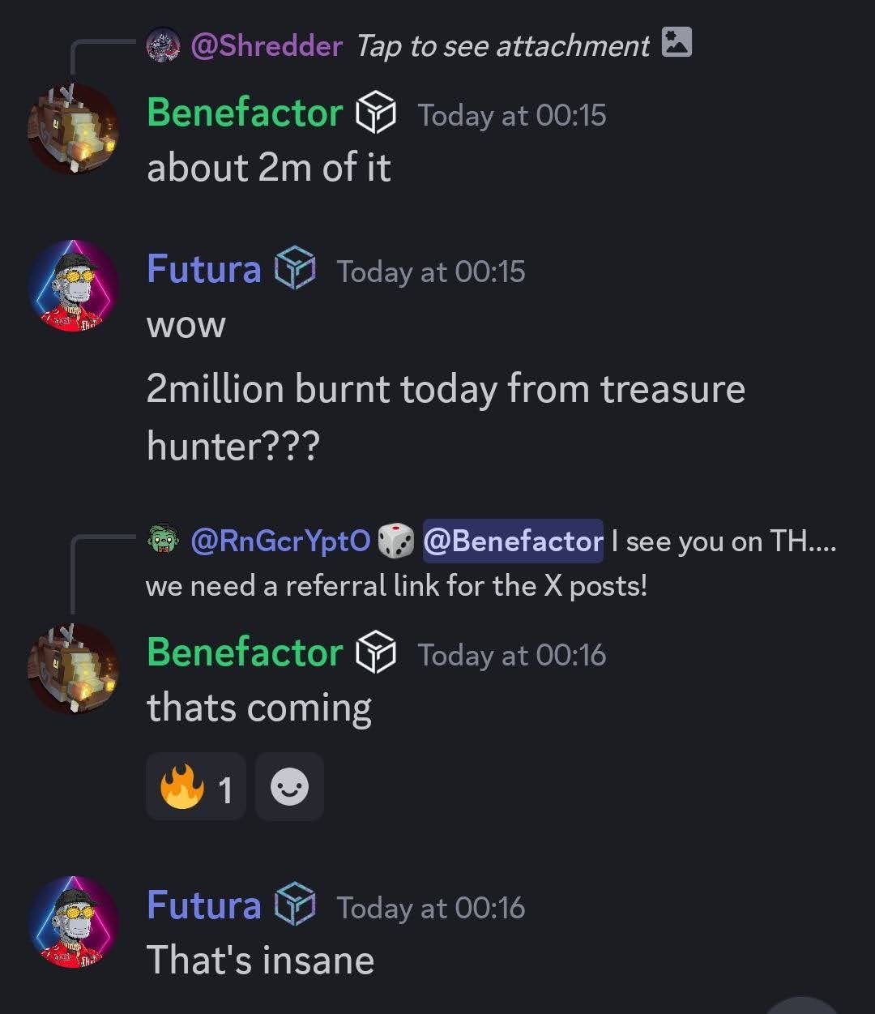Tap the cube badge next to Futura at 00:16
Viewport: 875px width, 1014px height.
295,905
